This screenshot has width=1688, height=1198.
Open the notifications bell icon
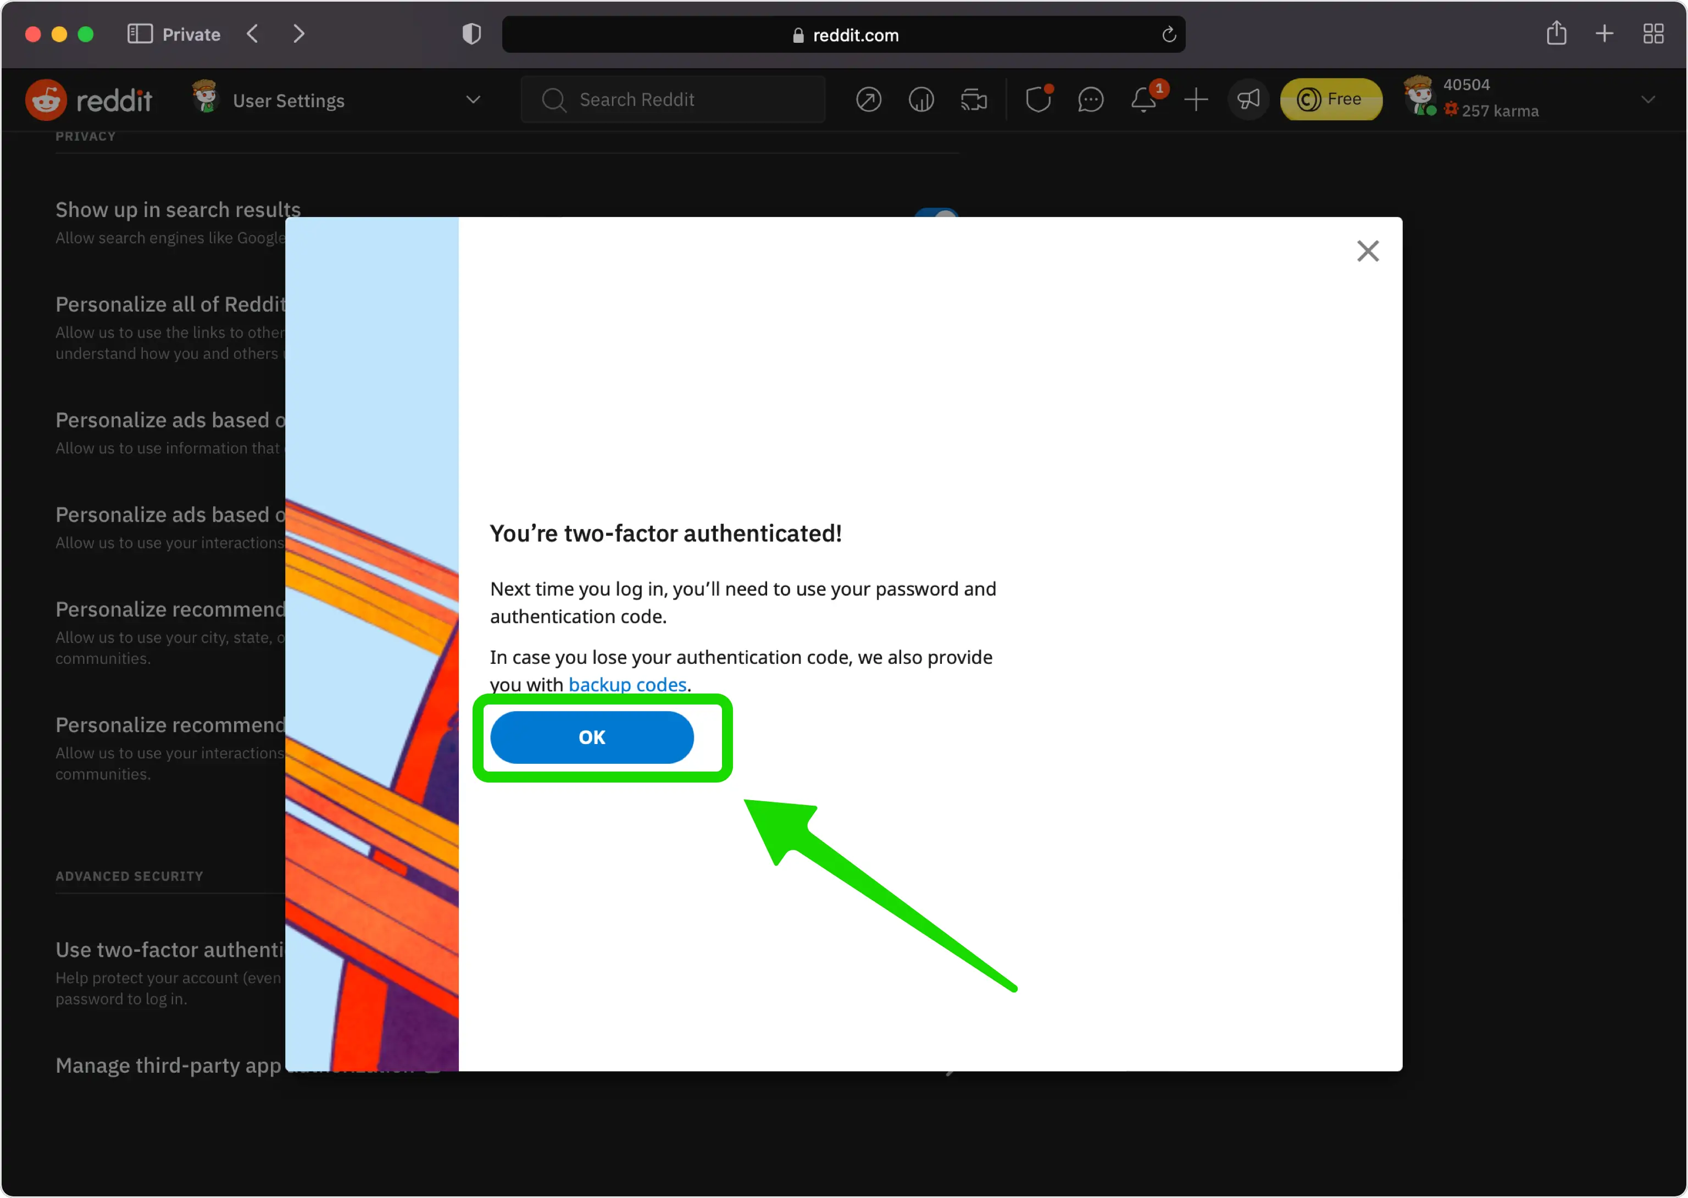[x=1143, y=99]
